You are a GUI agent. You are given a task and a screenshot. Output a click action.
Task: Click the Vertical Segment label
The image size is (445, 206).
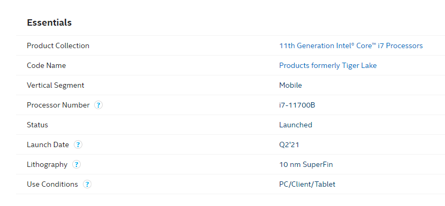(55, 86)
